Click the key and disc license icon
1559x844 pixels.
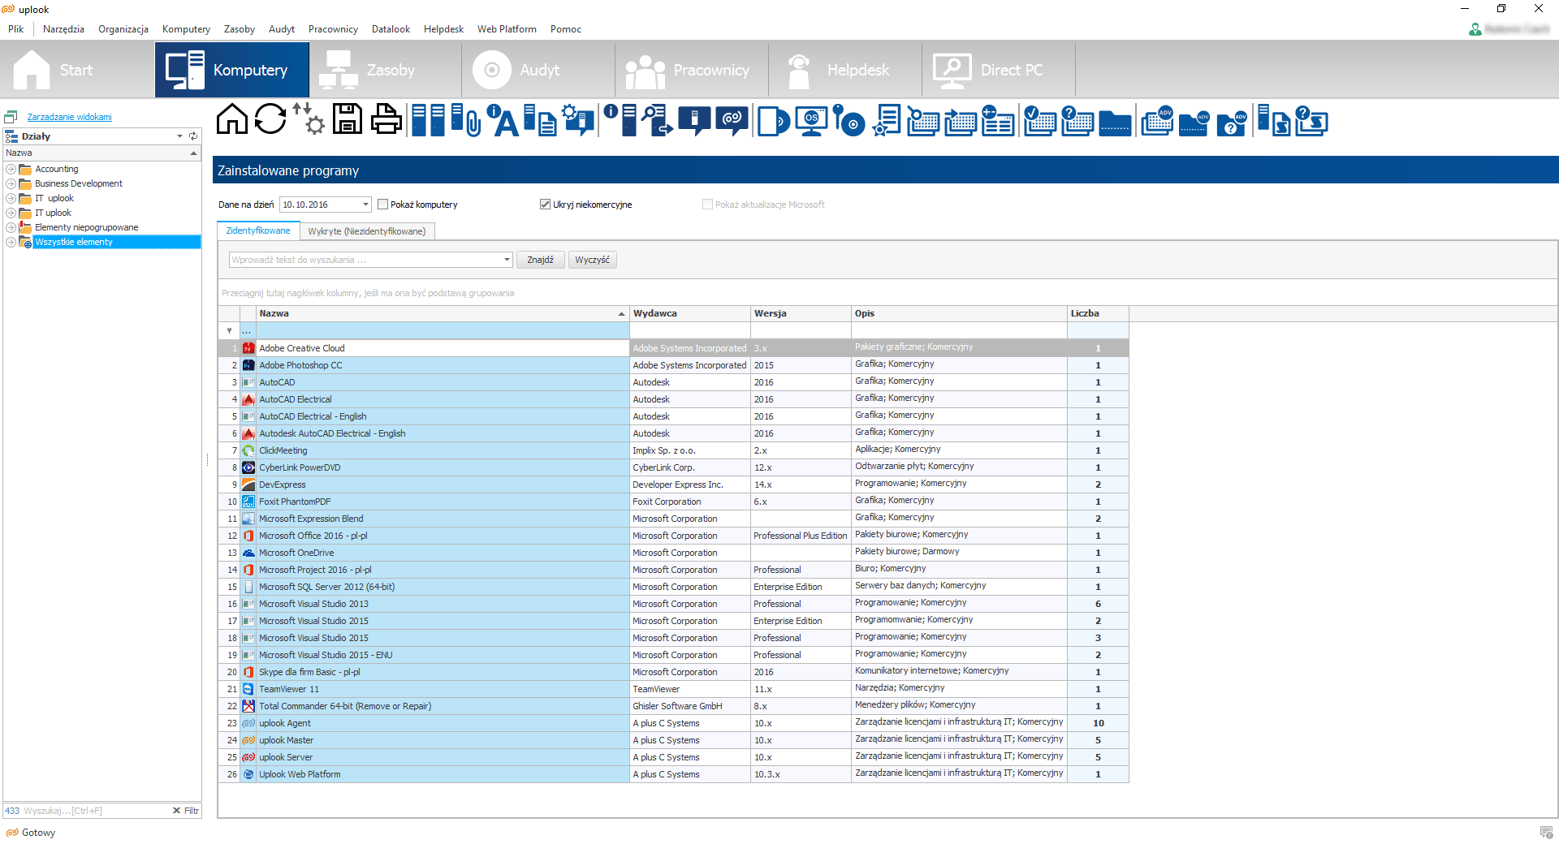point(849,121)
